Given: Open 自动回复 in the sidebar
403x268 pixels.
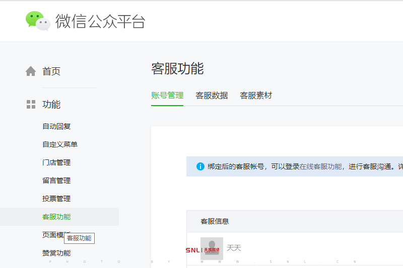Looking at the screenshot, I should click(56, 126).
